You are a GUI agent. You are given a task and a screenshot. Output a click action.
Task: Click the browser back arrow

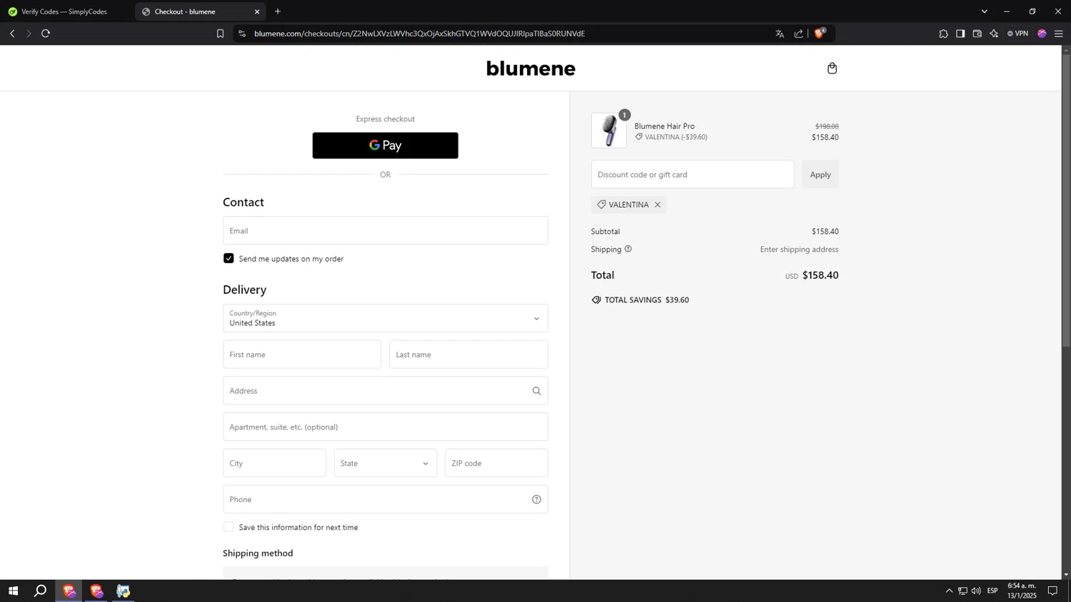click(x=12, y=34)
